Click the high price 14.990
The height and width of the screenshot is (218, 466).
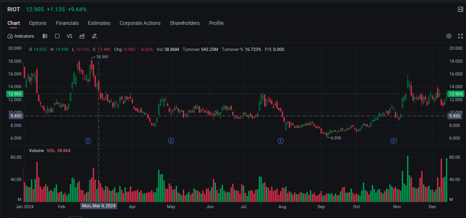tap(62, 49)
